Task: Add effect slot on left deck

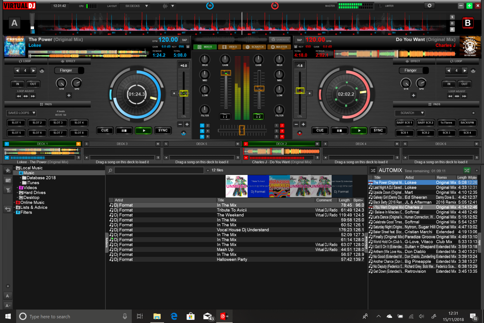Action: [69, 95]
